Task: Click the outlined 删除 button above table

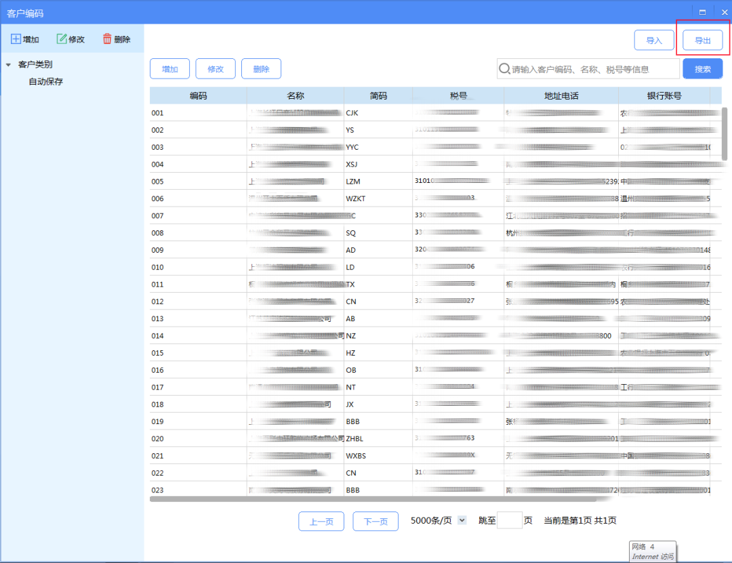Action: 262,68
